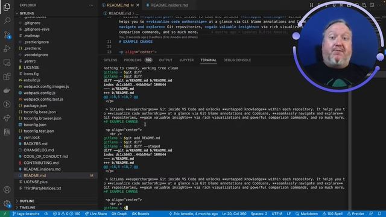Close the README.md editor tab
This screenshot has height=217, width=386.
click(x=138, y=5)
